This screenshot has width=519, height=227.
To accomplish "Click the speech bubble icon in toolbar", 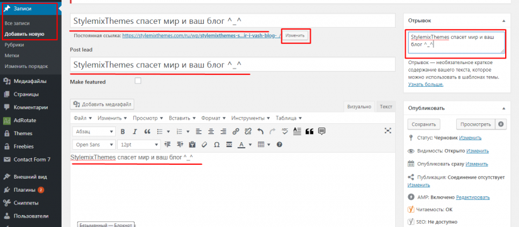I will [x=321, y=131].
